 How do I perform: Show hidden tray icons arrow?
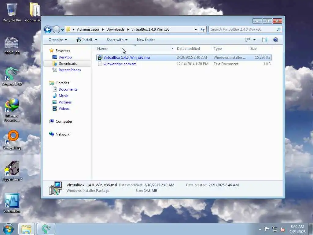coord(260,229)
